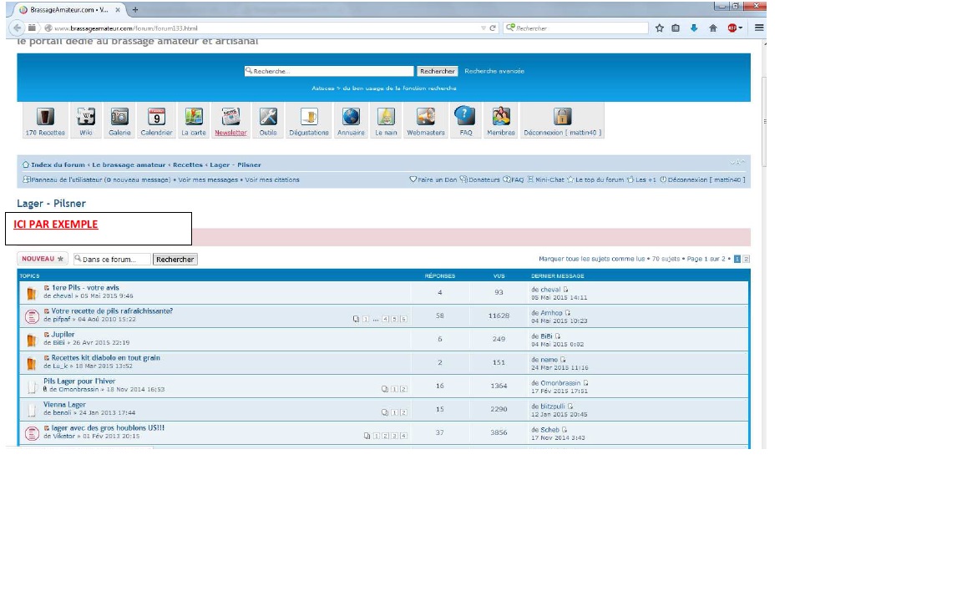This screenshot has height=601, width=962.
Task: Click the Recettes breadcrumb link
Action: pyautogui.click(x=188, y=164)
